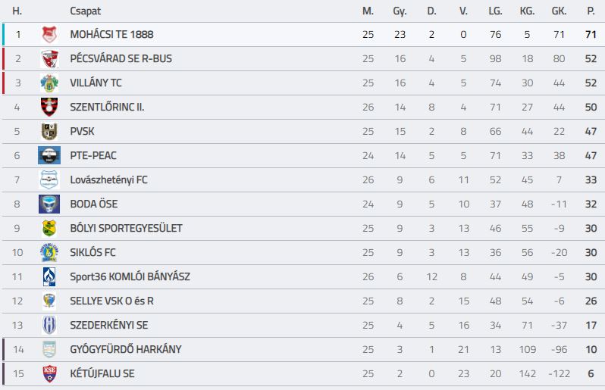This screenshot has width=605, height=390.
Task: Click the Sport36 KOMLÓI BÁNYÁSZ logo
Action: [49, 276]
